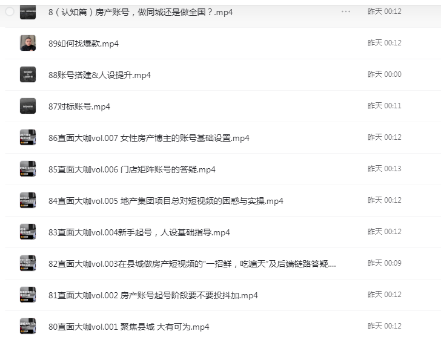Click the 昨天 00:09 timestamp of vol.003 file
Viewport: 441px width, 337px height.
(x=384, y=263)
